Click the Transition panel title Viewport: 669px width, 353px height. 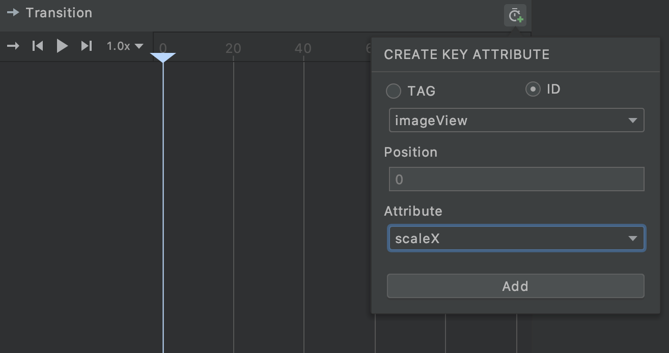pos(59,13)
